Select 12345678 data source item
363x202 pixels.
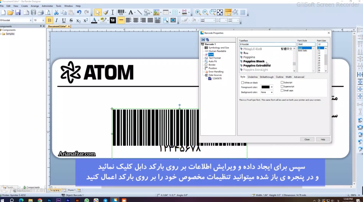click(217, 79)
